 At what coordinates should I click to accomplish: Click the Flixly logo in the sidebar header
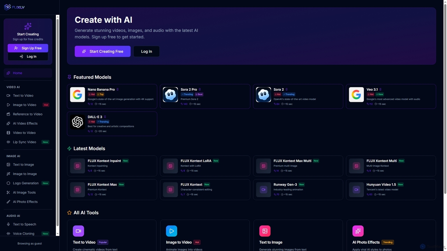coord(14,7)
